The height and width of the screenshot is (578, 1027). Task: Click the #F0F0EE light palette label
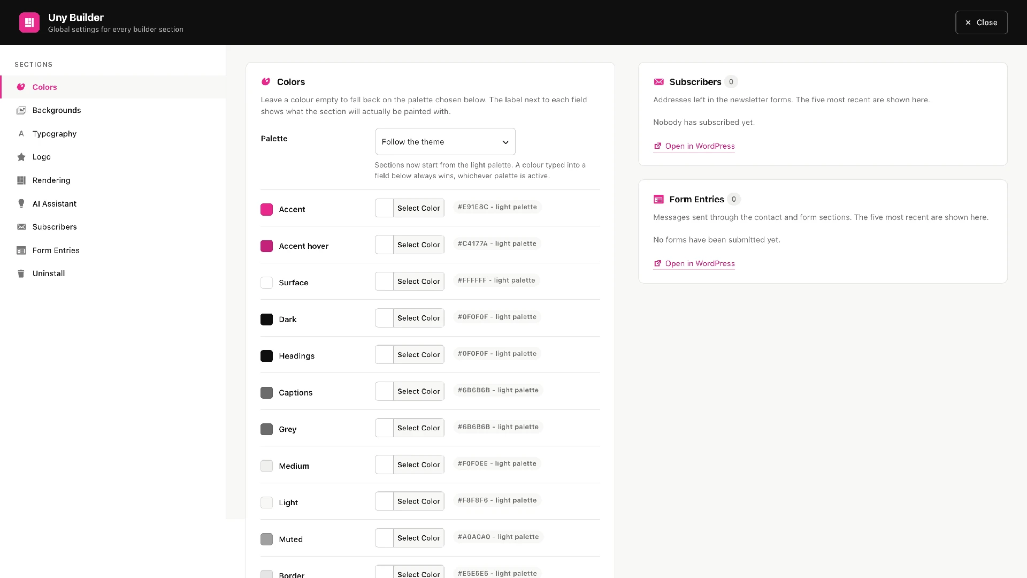click(x=497, y=463)
